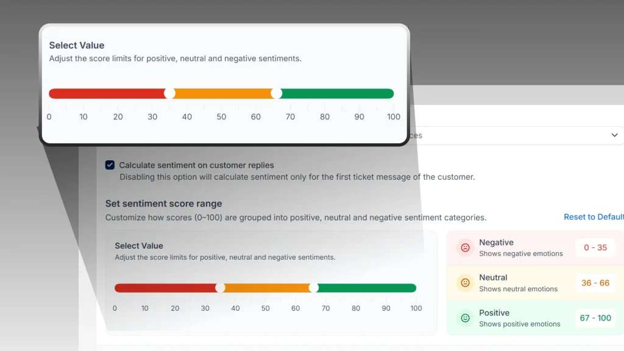Click the Neutral face icon
The image size is (624, 351).
coord(465,283)
